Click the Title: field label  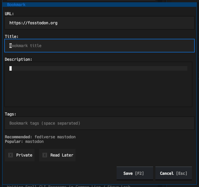coord(12,36)
